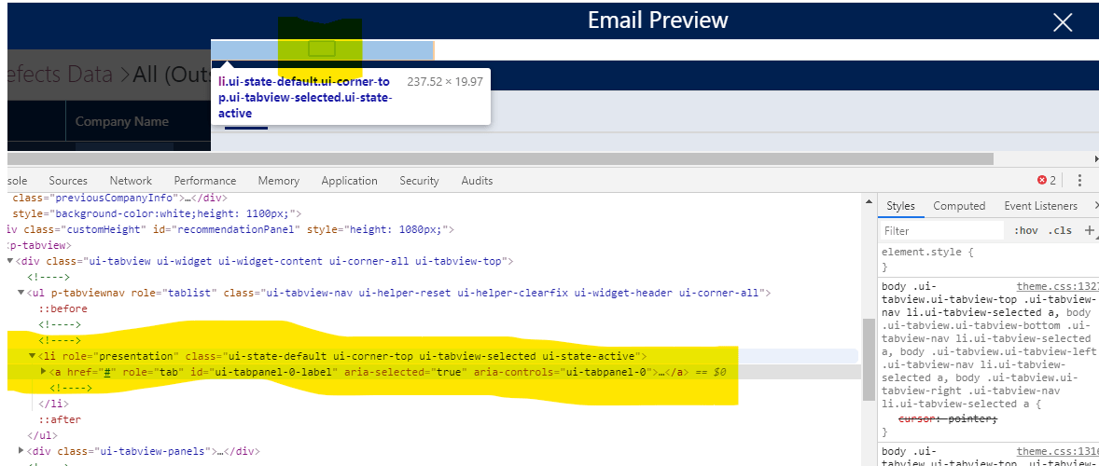The image size is (1099, 466).
Task: Select the closing </li> tag row
Action: click(x=54, y=404)
